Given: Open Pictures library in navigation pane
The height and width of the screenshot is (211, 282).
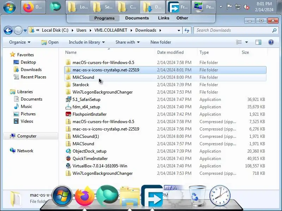Looking at the screenshot, I should 25,114.
